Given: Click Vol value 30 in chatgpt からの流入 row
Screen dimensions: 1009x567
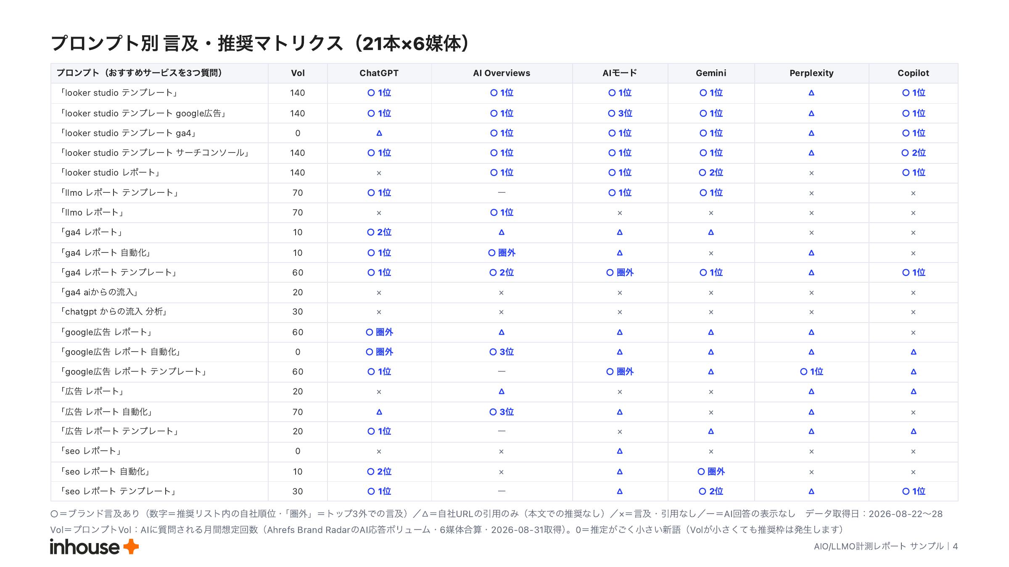Looking at the screenshot, I should [298, 312].
